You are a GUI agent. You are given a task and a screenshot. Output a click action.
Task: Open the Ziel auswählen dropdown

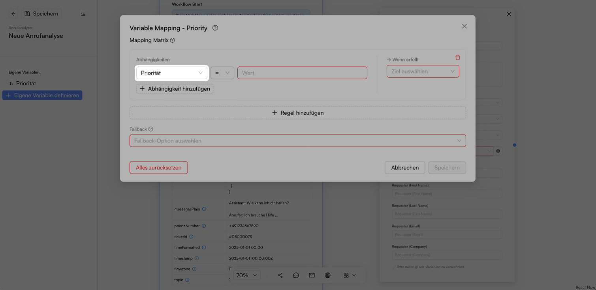[x=423, y=71]
